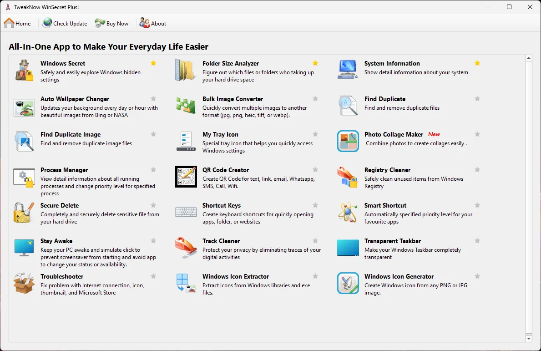Open the About menu item
The height and width of the screenshot is (351, 541).
pos(153,23)
